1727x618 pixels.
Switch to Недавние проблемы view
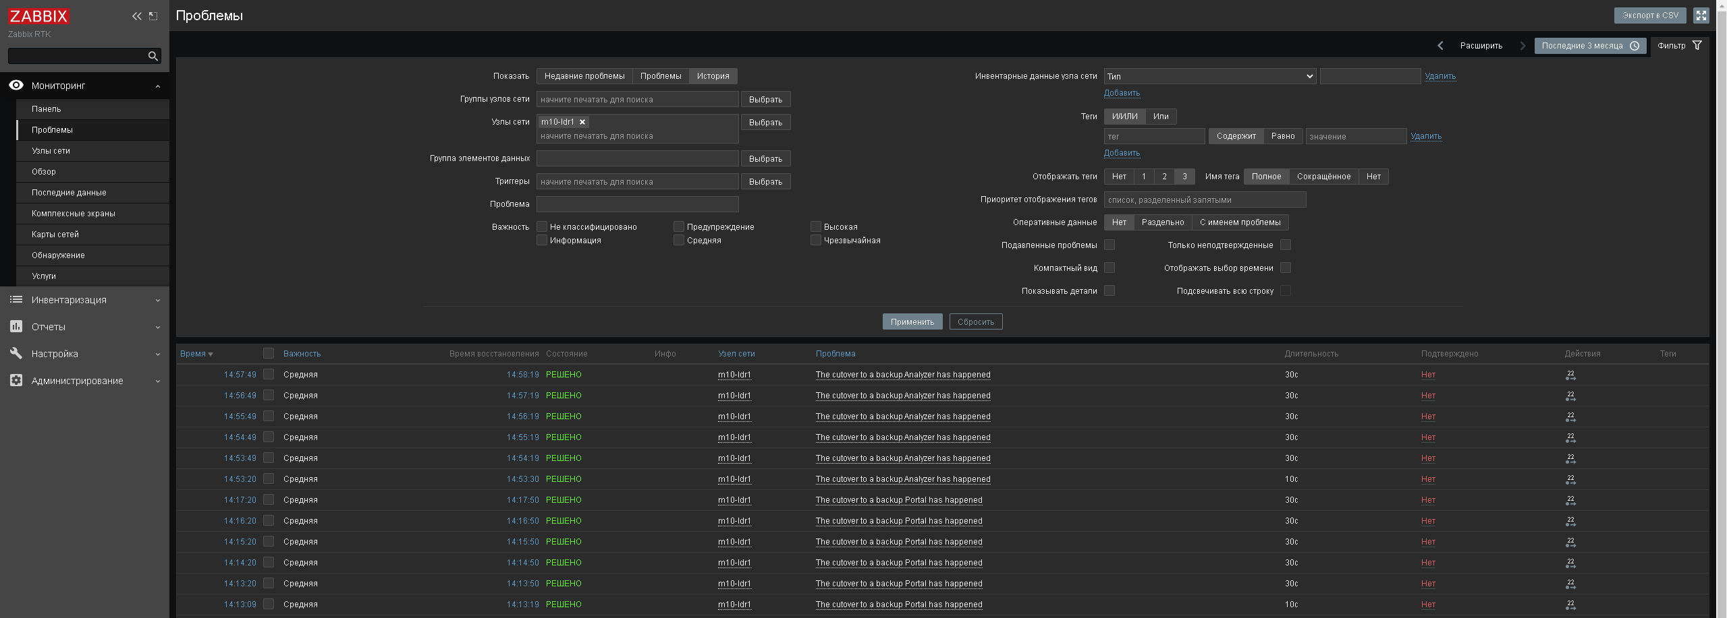pyautogui.click(x=584, y=76)
